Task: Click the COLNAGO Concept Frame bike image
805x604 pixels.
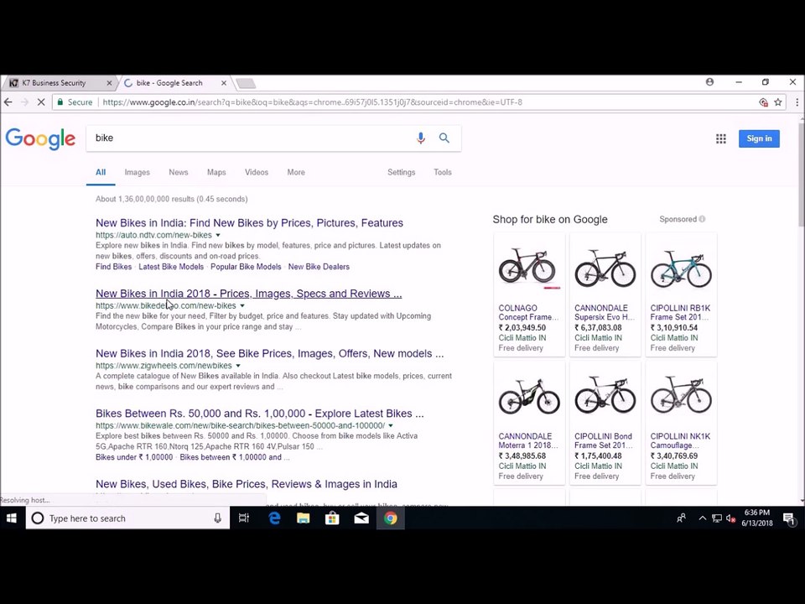Action: point(529,268)
